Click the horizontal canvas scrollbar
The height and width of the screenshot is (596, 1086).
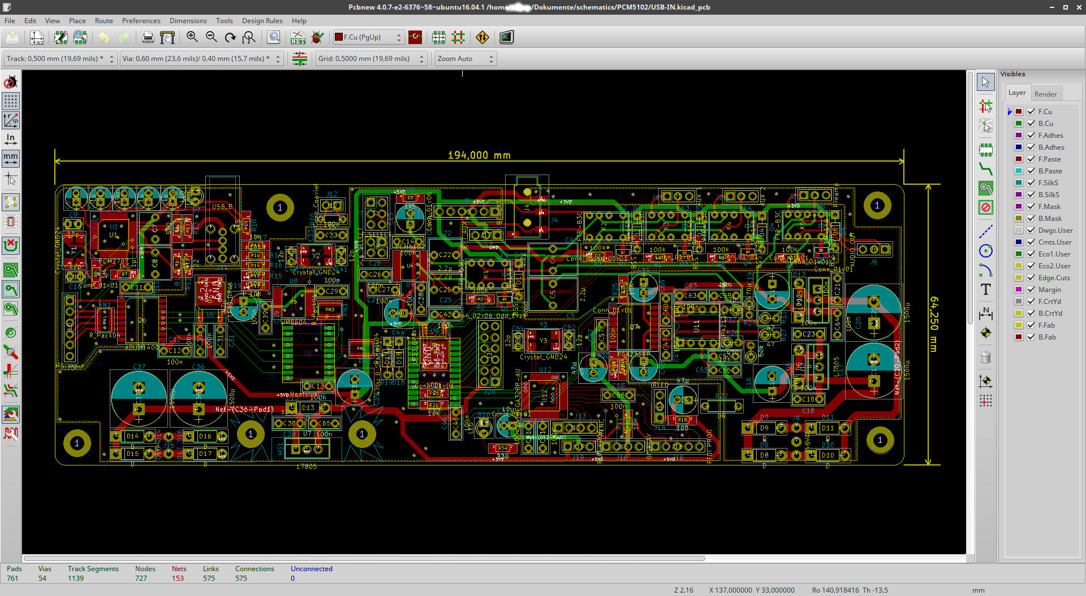point(364,558)
